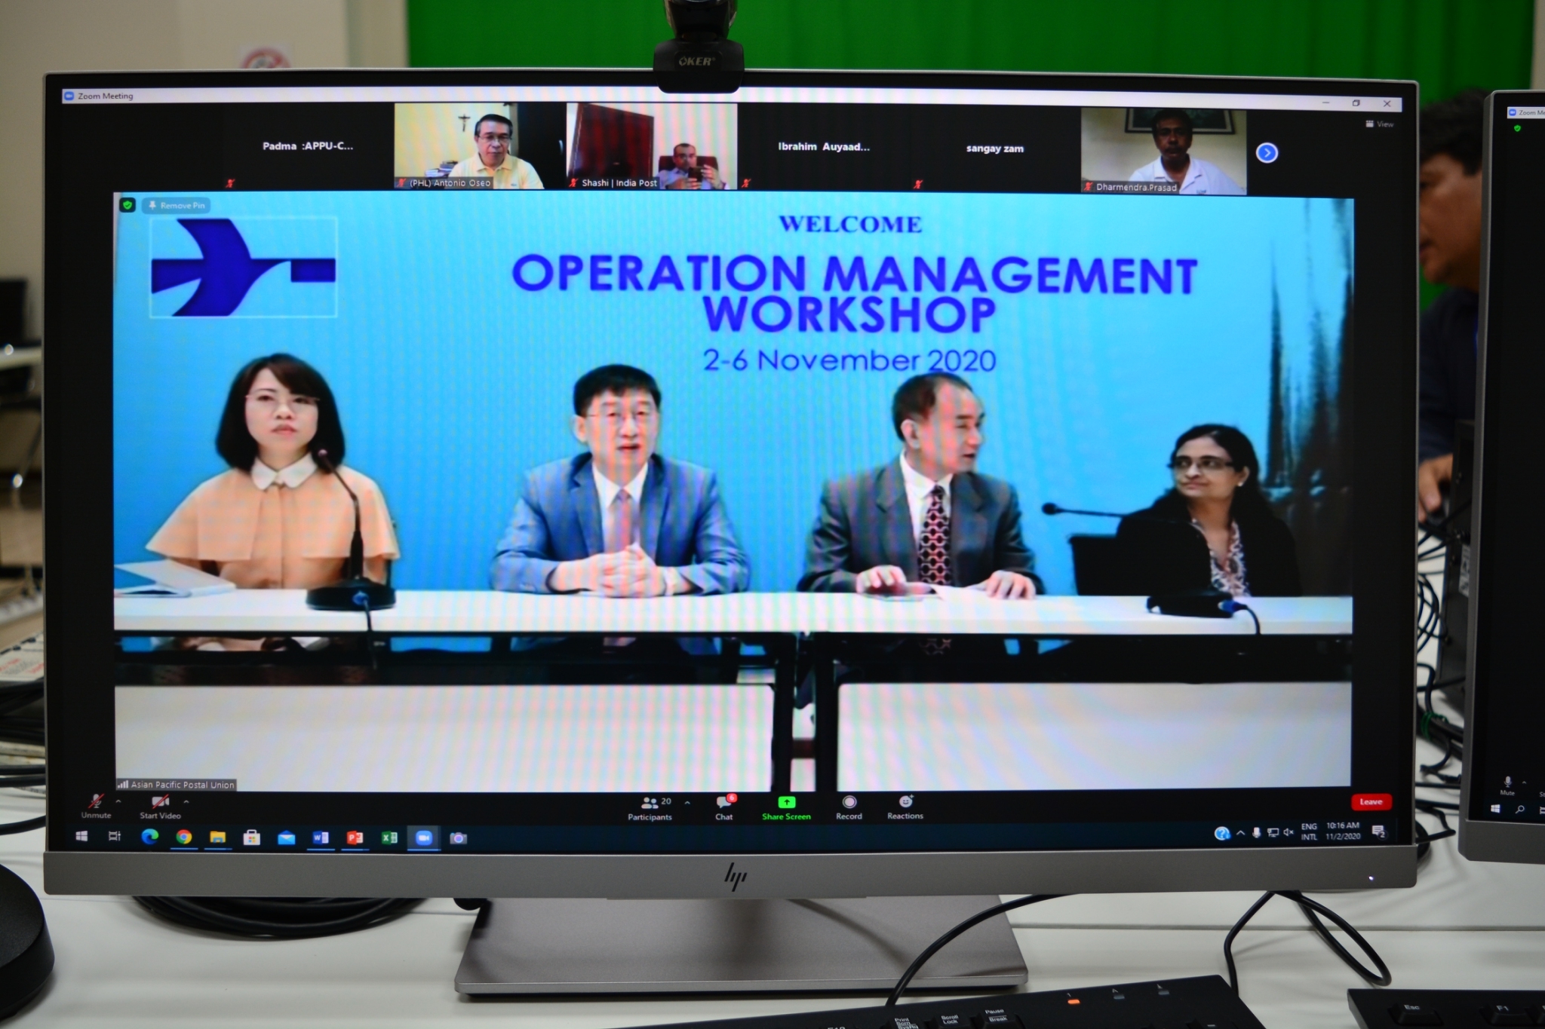Viewport: 1545px width, 1029px height.
Task: Expand the Participants options arrow
Action: [687, 802]
